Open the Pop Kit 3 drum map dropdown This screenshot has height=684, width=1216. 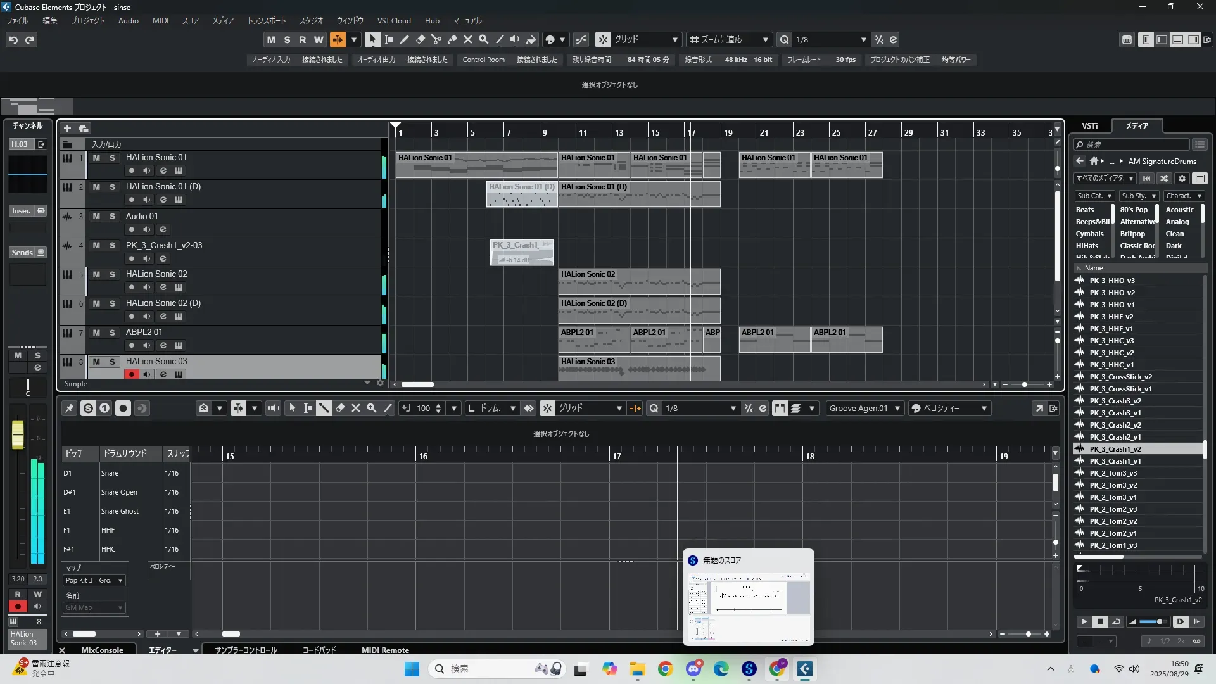click(x=94, y=580)
